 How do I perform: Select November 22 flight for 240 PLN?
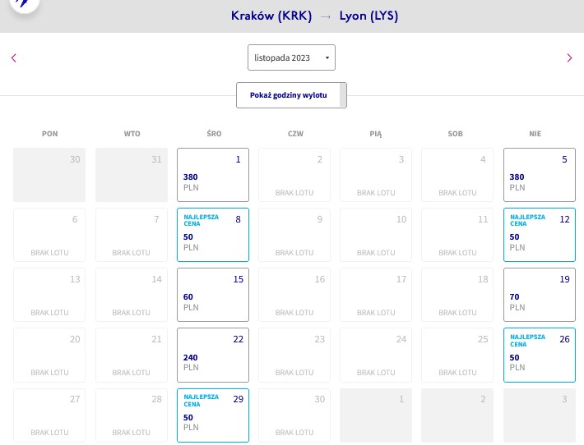click(213, 355)
